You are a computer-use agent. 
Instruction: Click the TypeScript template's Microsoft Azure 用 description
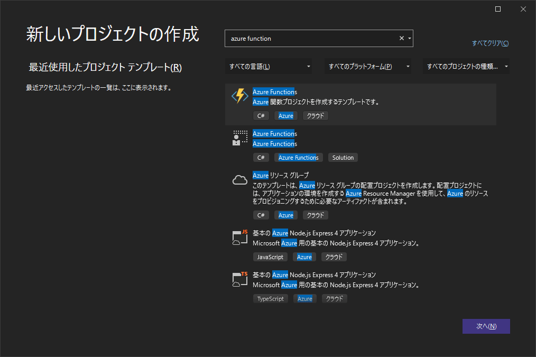tap(336, 285)
